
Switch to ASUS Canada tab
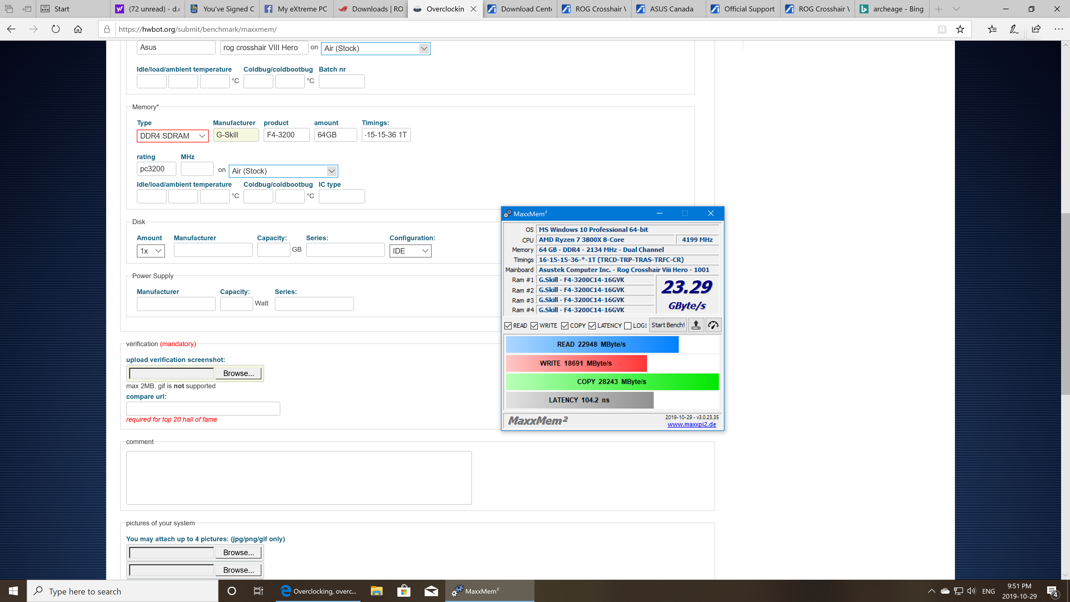(669, 9)
